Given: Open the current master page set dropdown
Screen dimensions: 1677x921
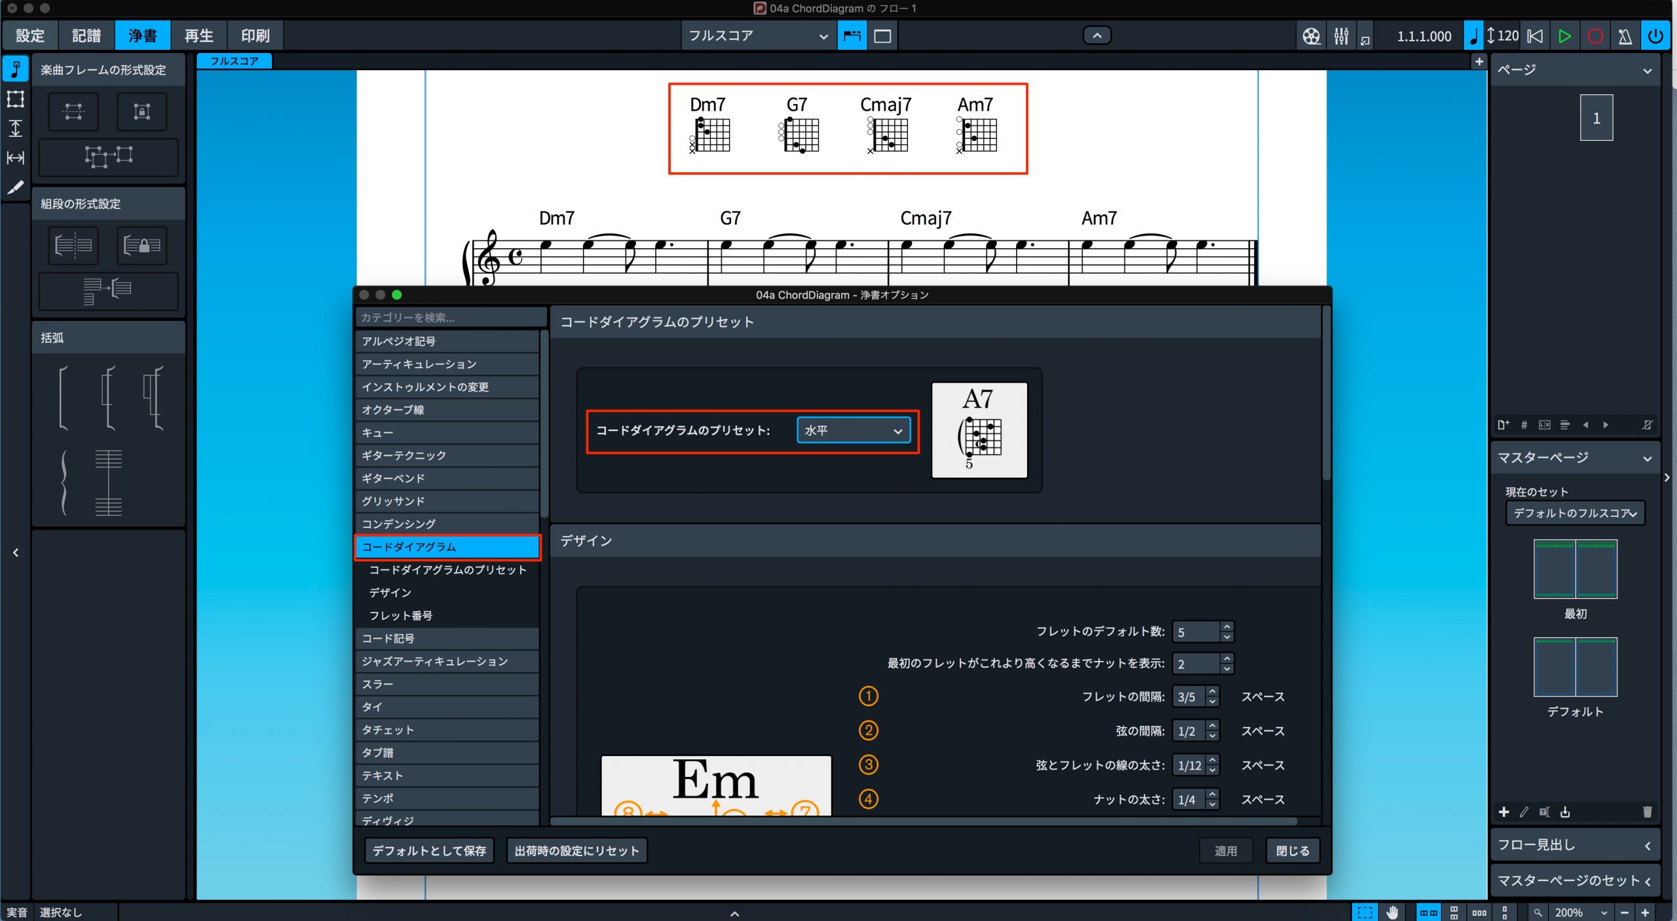Looking at the screenshot, I should pos(1575,513).
